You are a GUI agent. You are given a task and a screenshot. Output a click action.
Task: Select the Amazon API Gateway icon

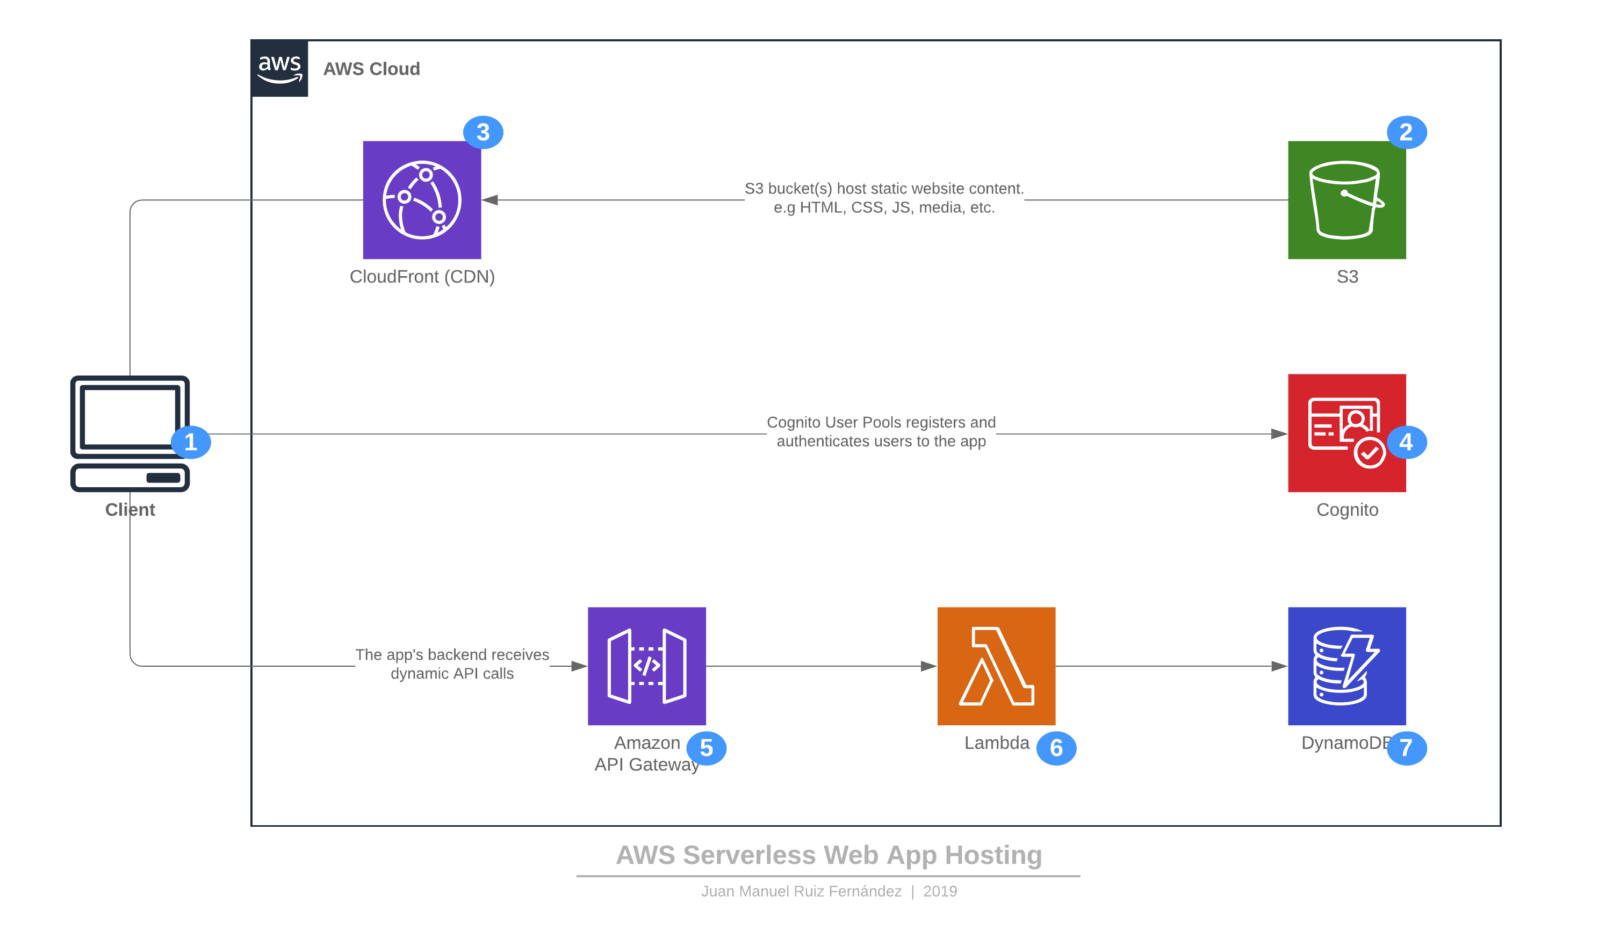646,666
